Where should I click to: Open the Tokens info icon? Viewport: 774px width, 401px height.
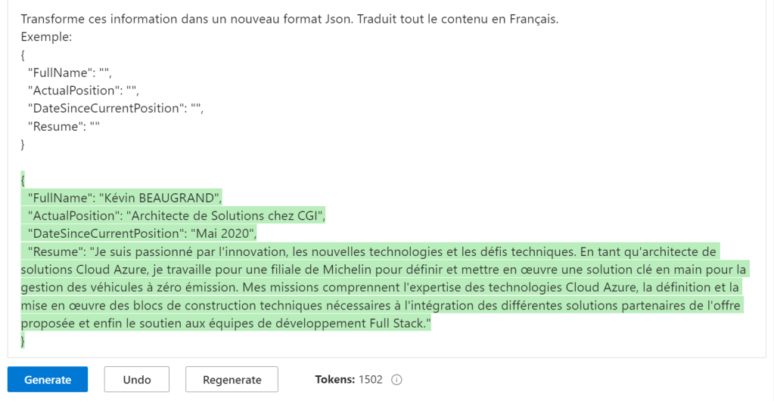click(x=396, y=380)
